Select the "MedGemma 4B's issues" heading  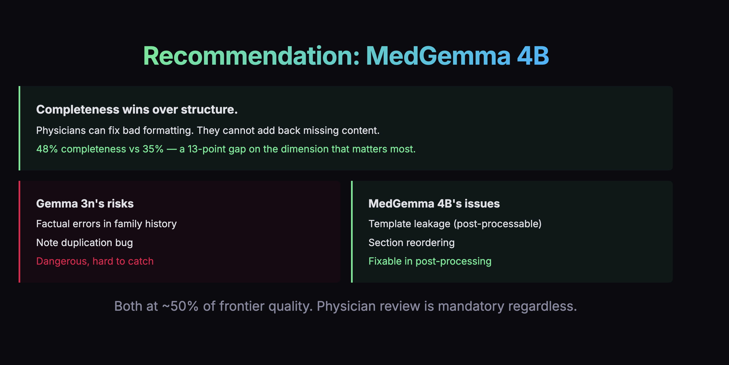434,204
